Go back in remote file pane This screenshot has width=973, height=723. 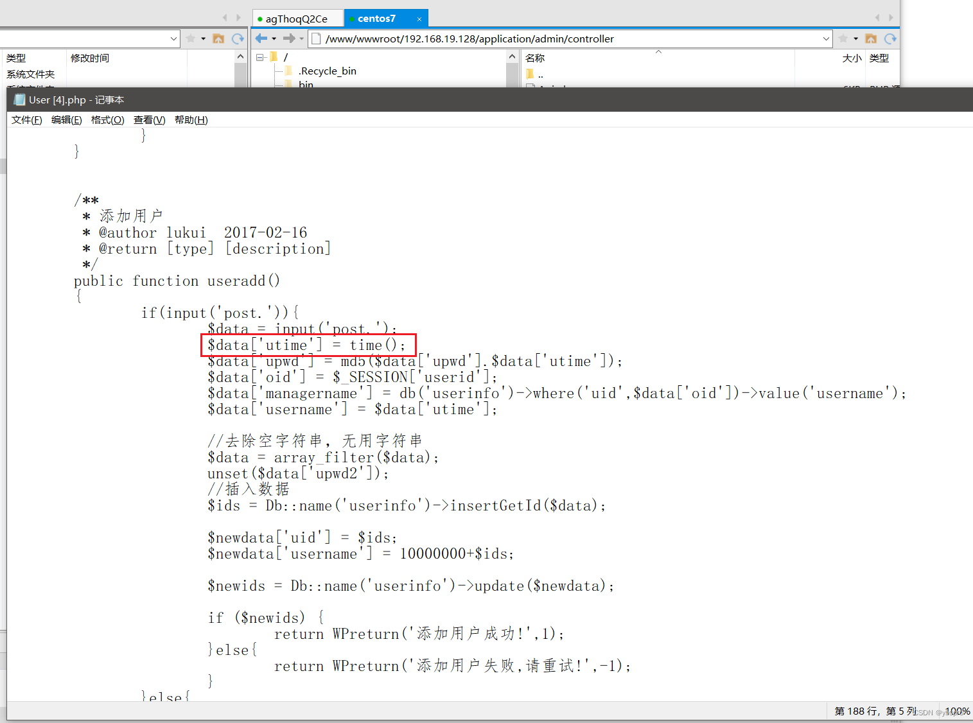pyautogui.click(x=261, y=39)
